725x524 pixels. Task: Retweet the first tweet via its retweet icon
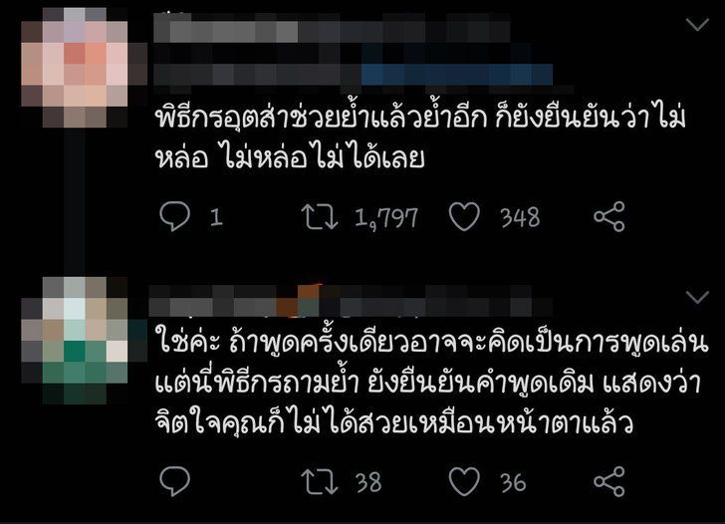coord(320,217)
